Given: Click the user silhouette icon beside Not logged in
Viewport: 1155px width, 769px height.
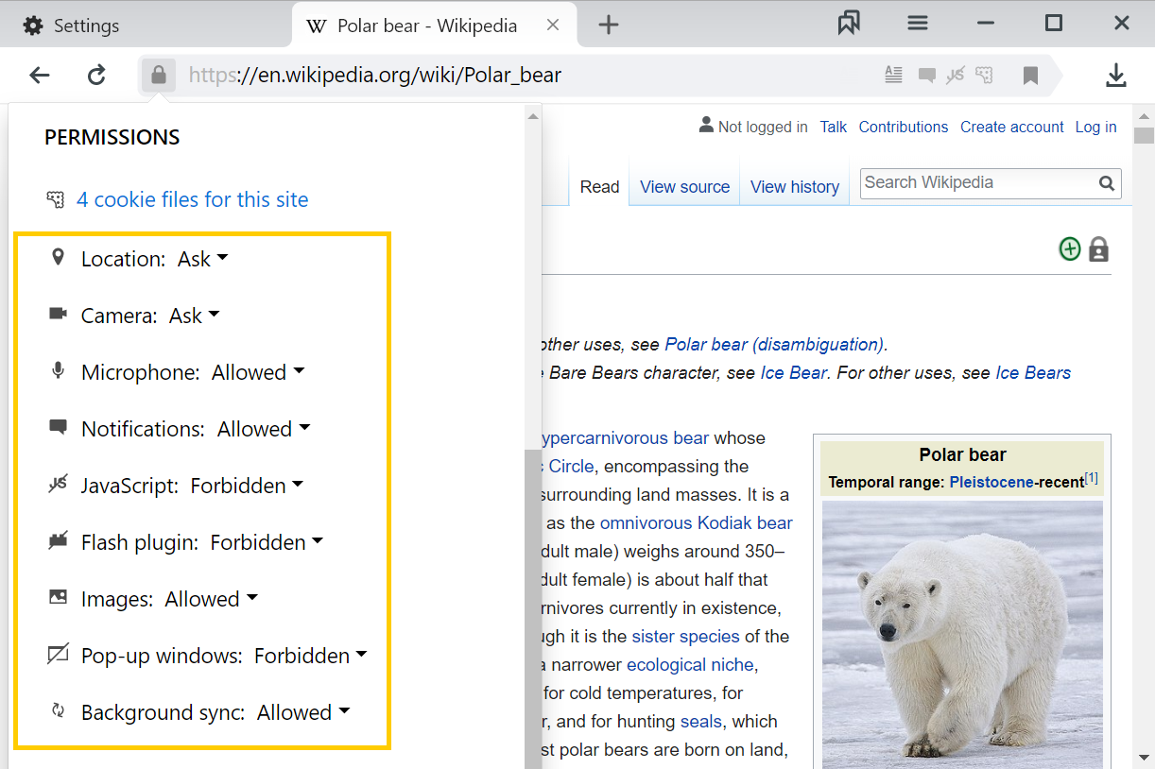Looking at the screenshot, I should point(706,125).
